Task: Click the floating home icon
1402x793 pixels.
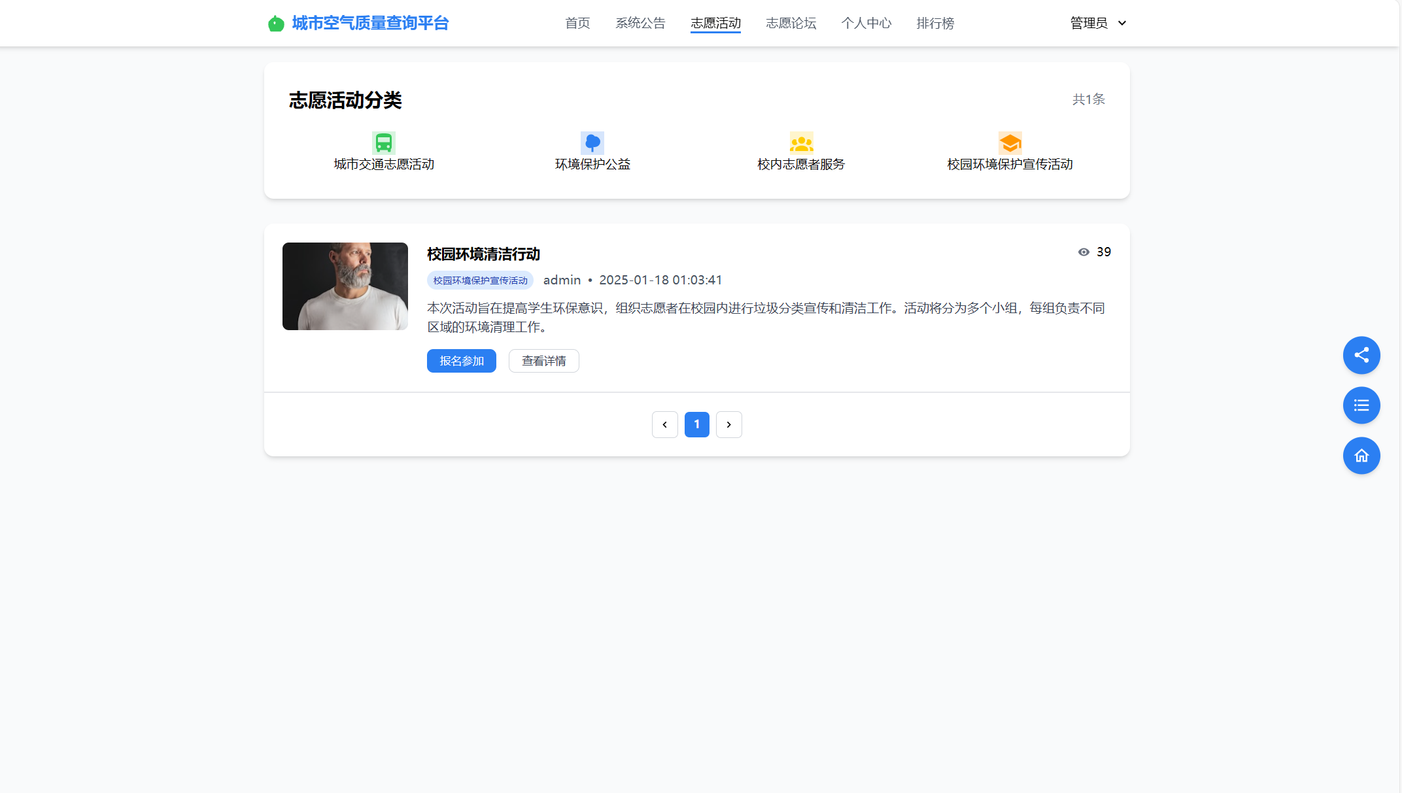Action: 1361,456
